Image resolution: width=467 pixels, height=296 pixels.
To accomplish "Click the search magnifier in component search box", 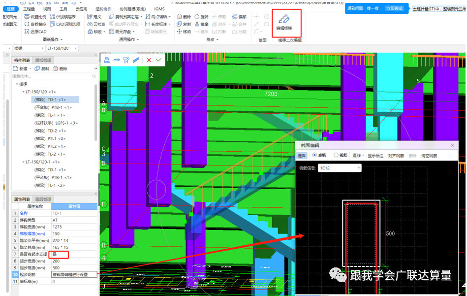I will tap(94, 76).
